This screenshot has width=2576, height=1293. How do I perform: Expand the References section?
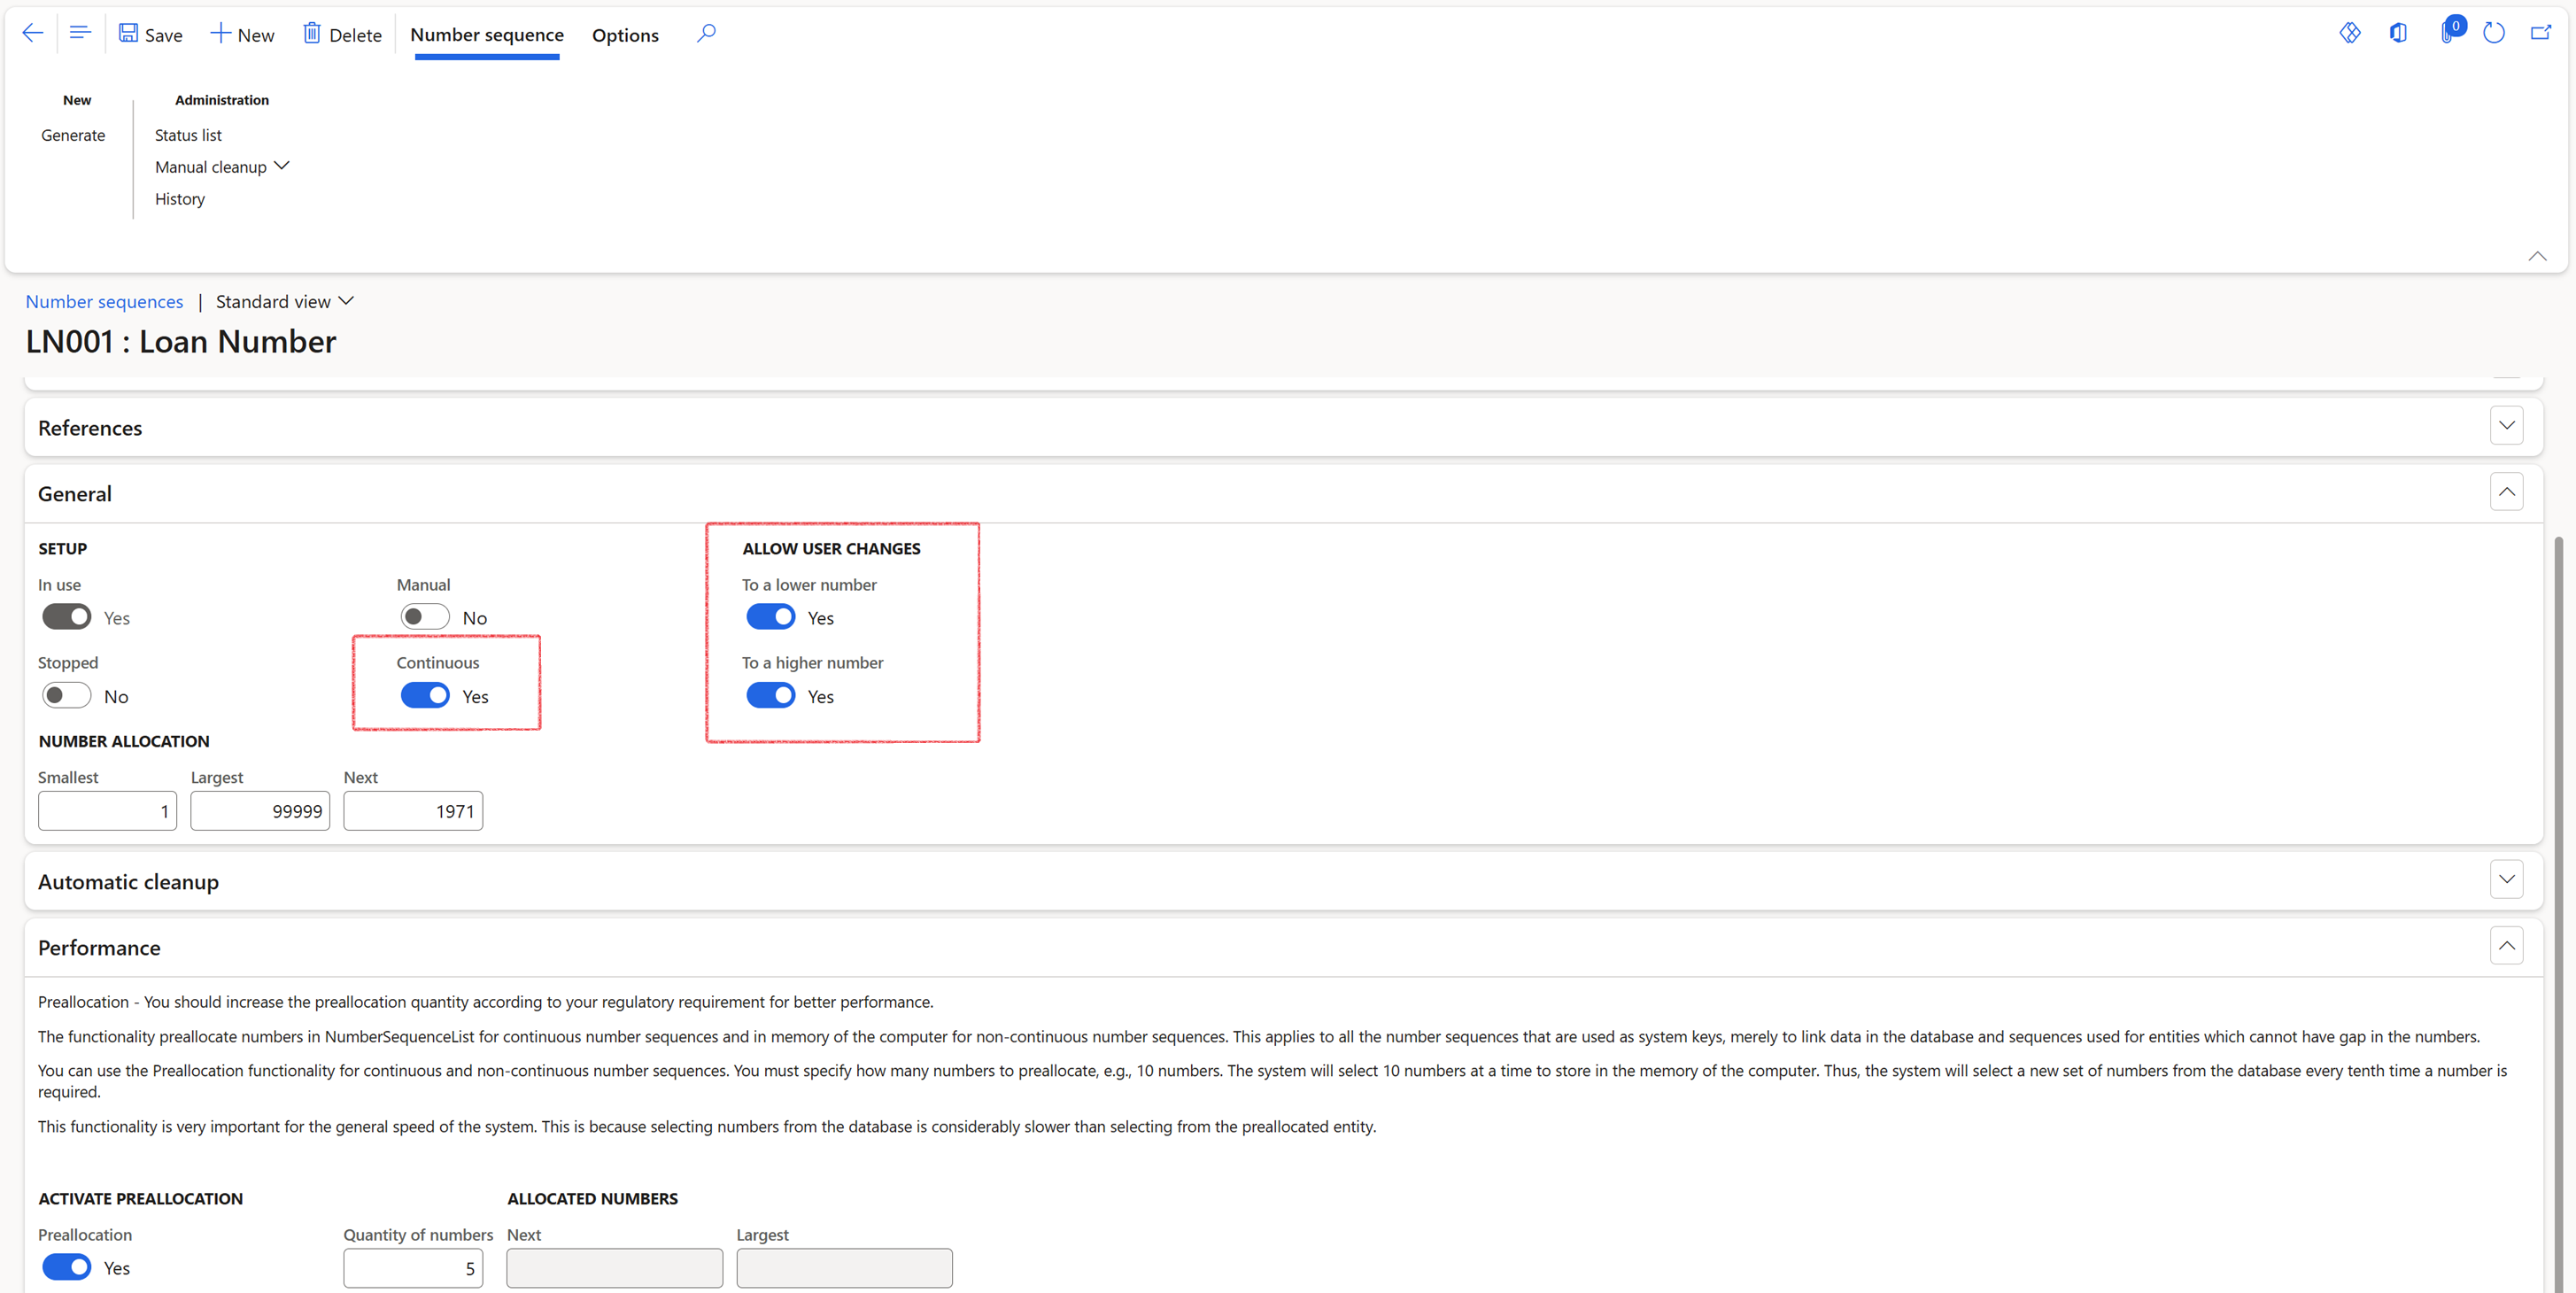pos(2506,426)
